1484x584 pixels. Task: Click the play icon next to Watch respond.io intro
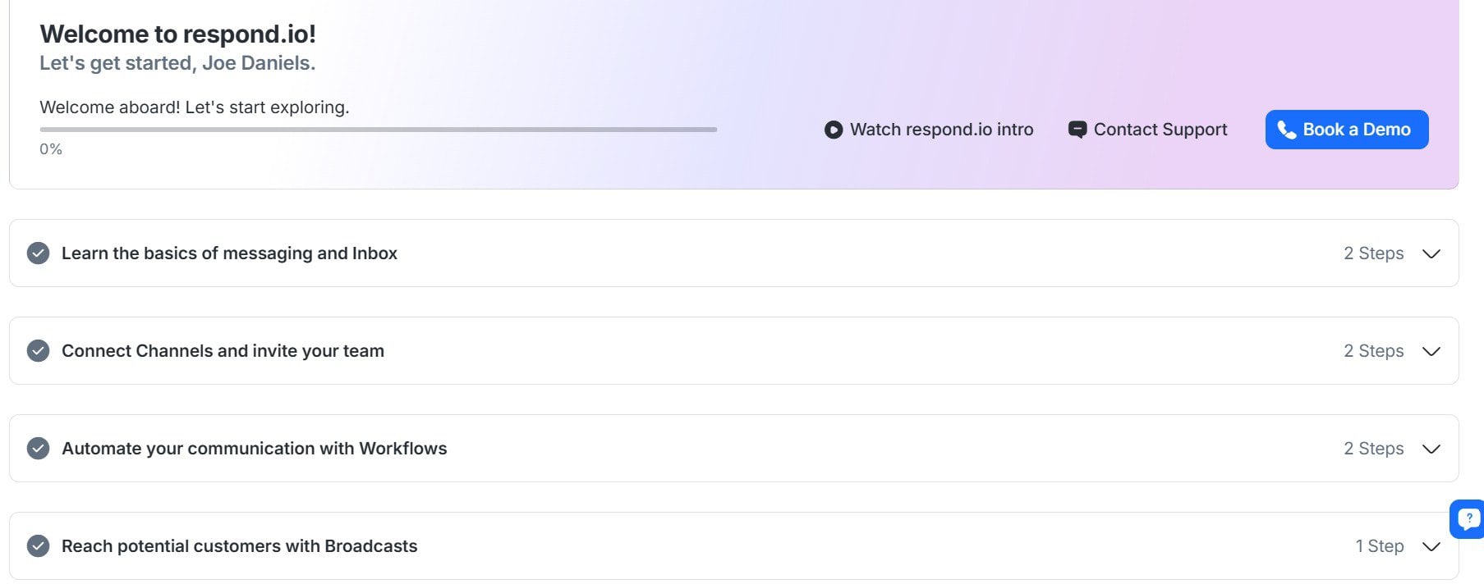tap(833, 129)
